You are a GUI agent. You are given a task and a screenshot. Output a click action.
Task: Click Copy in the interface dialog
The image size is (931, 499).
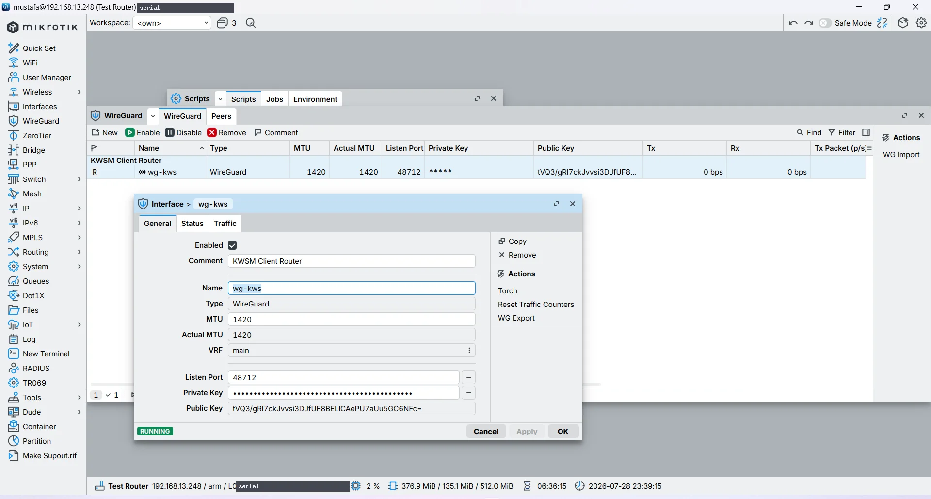[x=513, y=241]
